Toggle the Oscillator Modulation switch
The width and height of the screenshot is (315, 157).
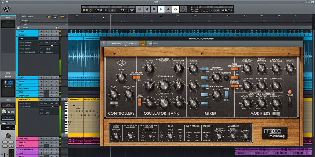click(x=136, y=77)
